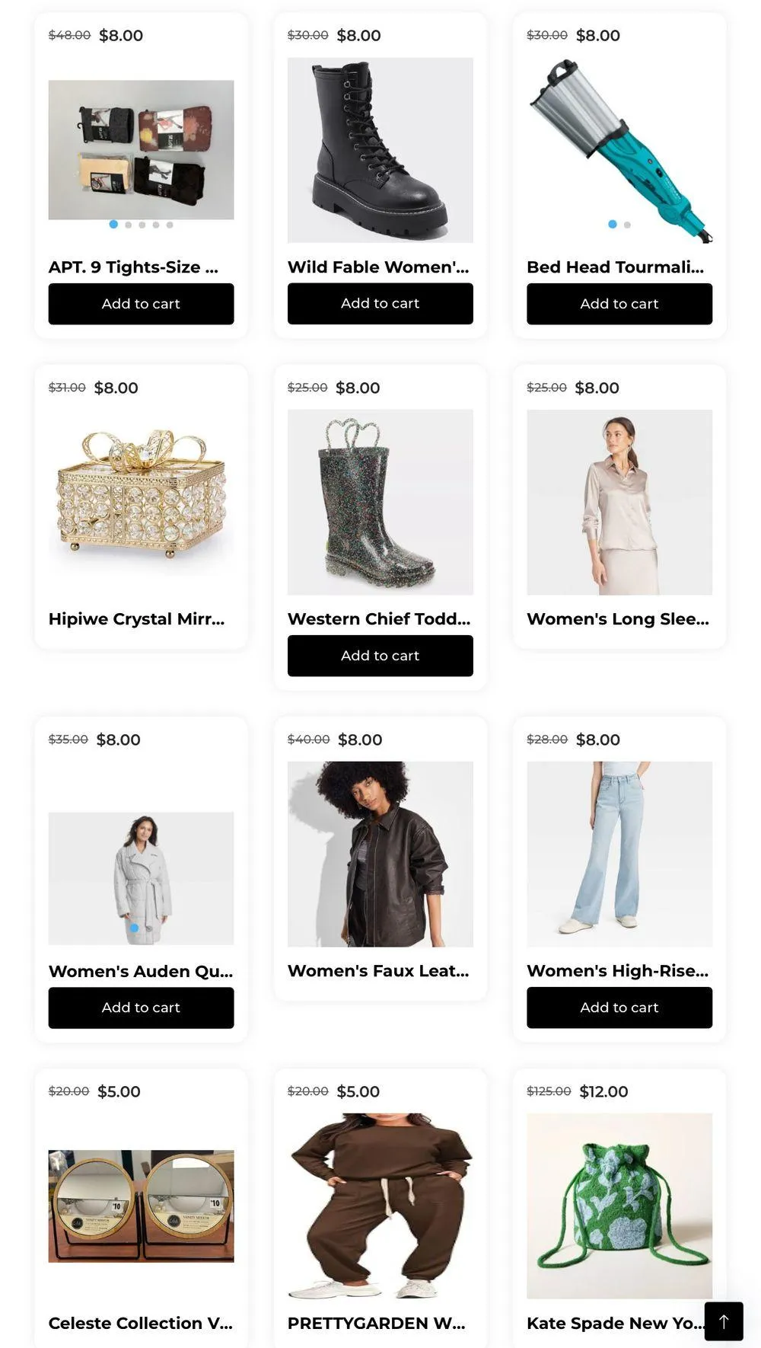Screen dimensions: 761x1348
Task: Open Women's Faux Leather jacket title link
Action: pyautogui.click(x=378, y=971)
